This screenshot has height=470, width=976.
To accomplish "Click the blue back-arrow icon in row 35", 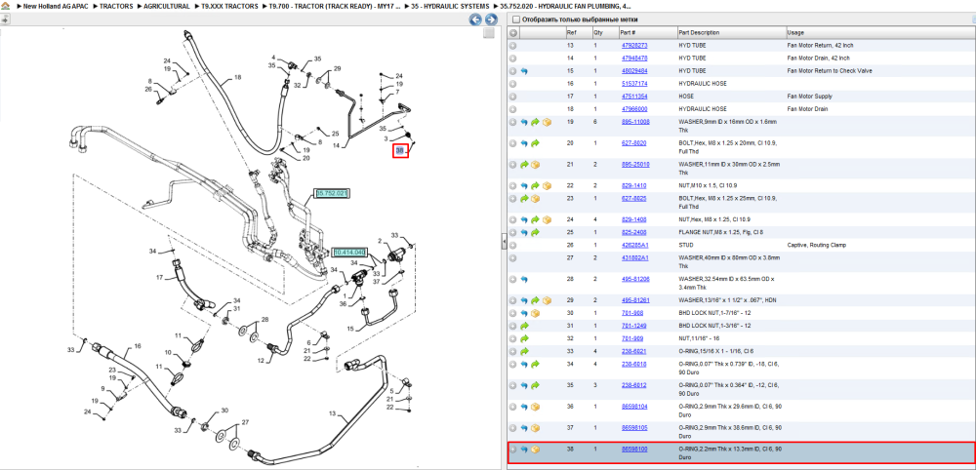I will 524,385.
